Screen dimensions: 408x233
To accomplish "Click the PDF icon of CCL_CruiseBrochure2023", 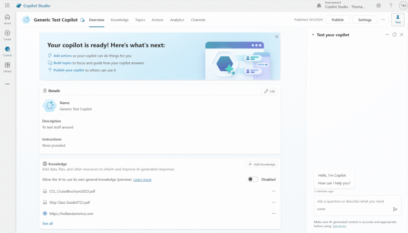I will pos(45,191).
